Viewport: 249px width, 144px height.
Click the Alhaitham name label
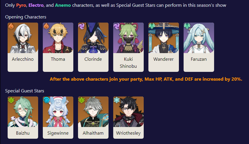pos(93,133)
